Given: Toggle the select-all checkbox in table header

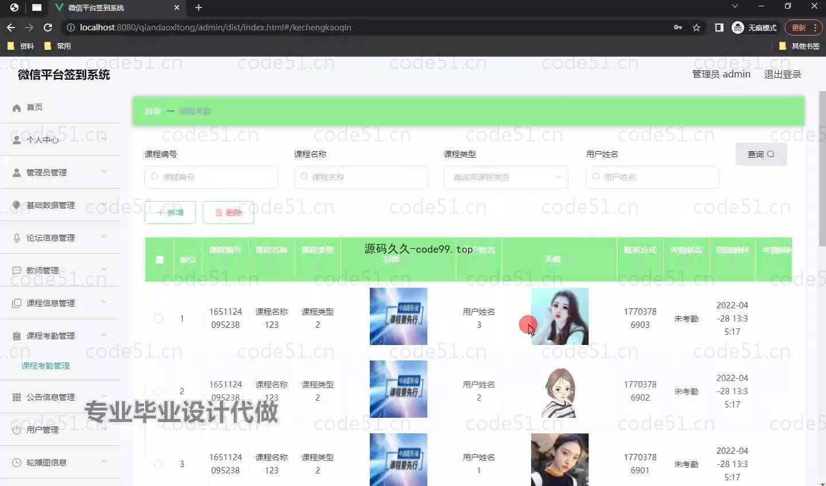Looking at the screenshot, I should (159, 260).
